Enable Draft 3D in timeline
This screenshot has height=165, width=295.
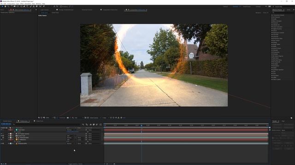pyautogui.click(x=87, y=124)
